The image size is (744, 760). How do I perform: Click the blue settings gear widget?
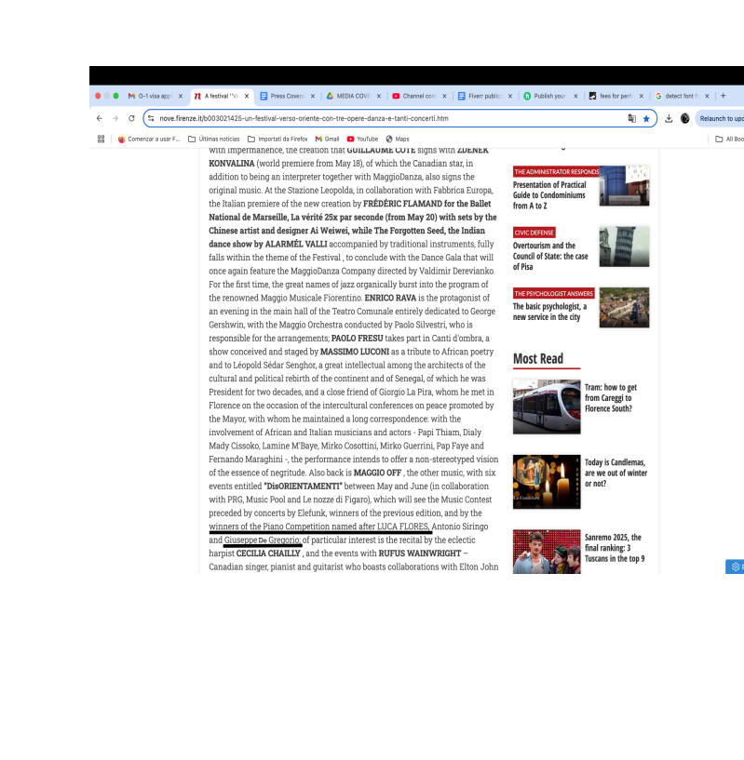pos(736,567)
